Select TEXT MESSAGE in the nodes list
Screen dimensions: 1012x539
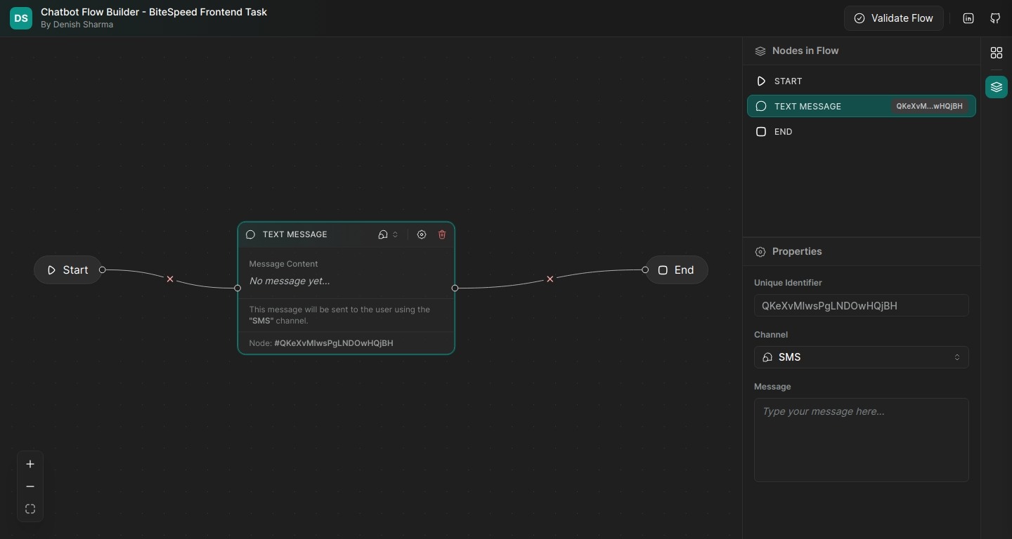[x=862, y=106]
